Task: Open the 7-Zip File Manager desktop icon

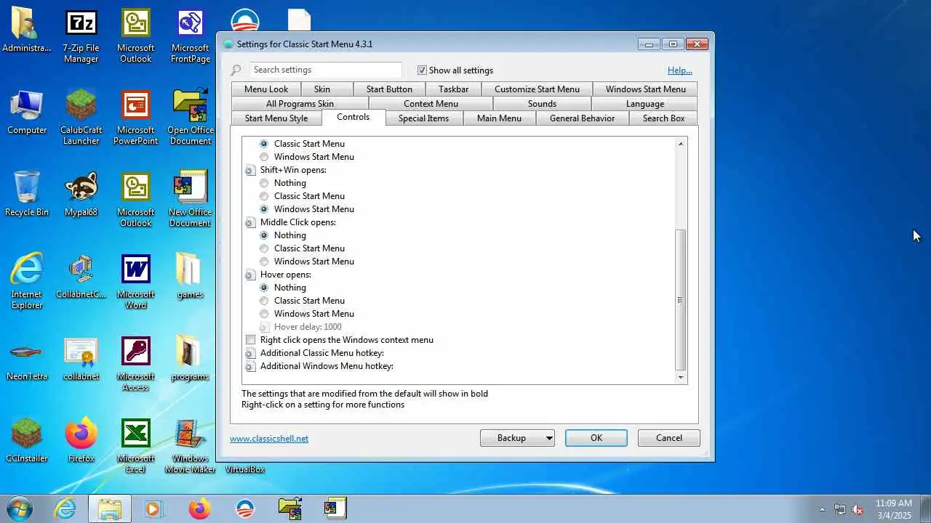Action: pos(81,36)
